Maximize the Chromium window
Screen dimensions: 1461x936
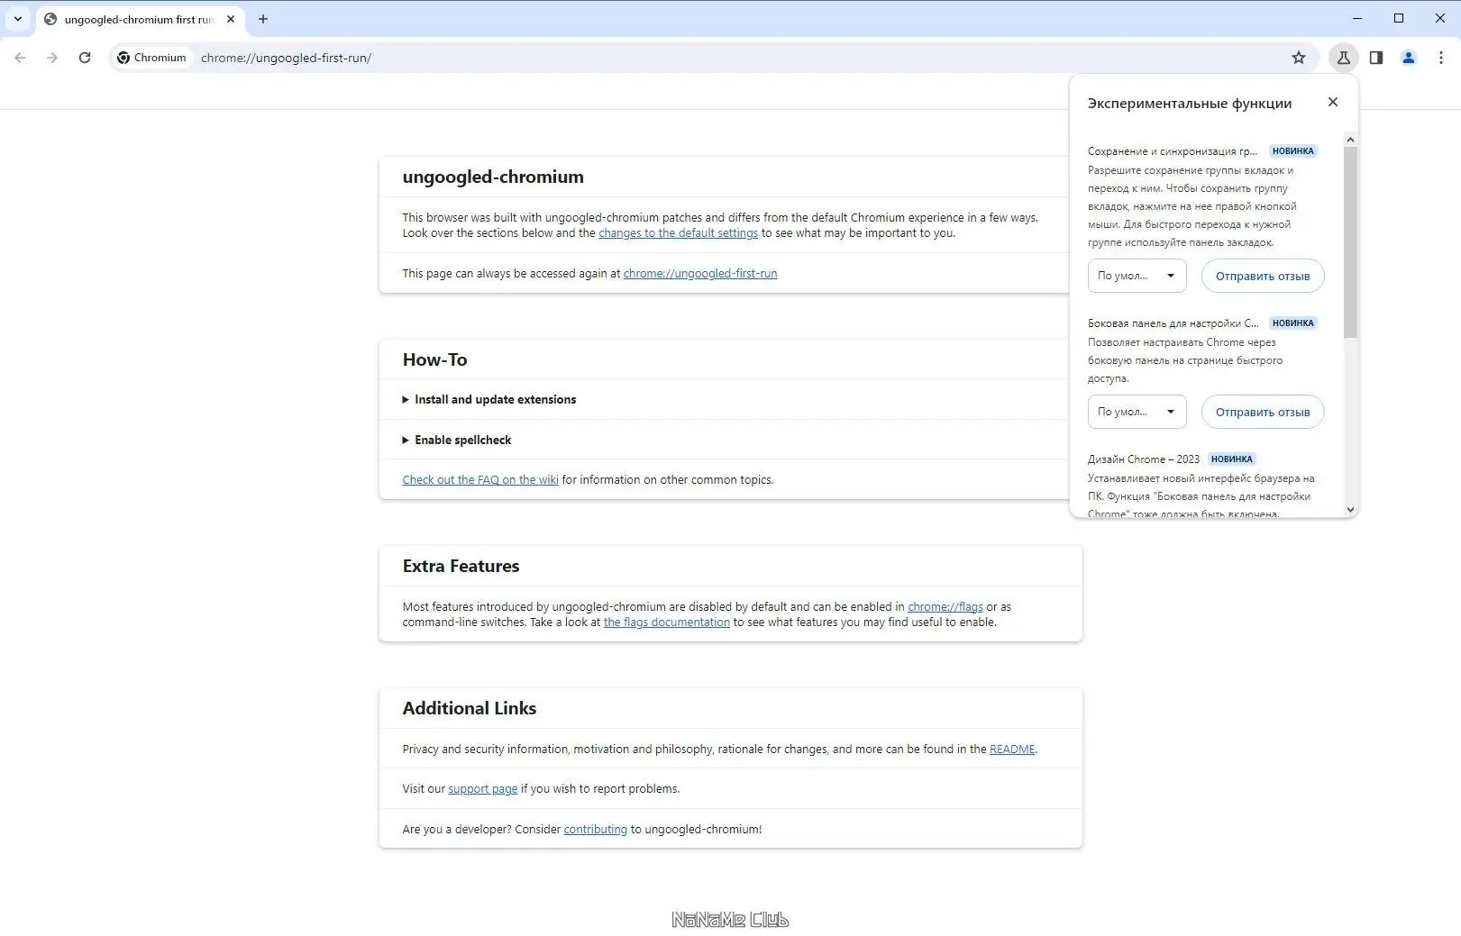(1399, 18)
